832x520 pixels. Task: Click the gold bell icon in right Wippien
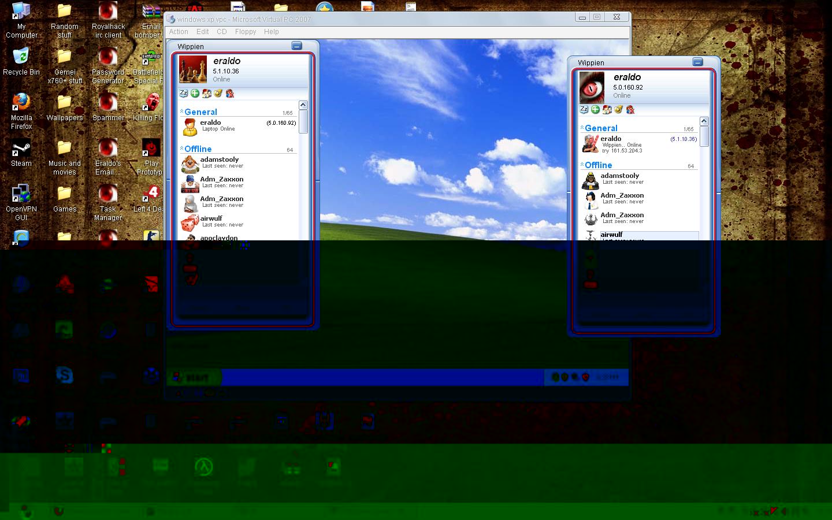(618, 110)
